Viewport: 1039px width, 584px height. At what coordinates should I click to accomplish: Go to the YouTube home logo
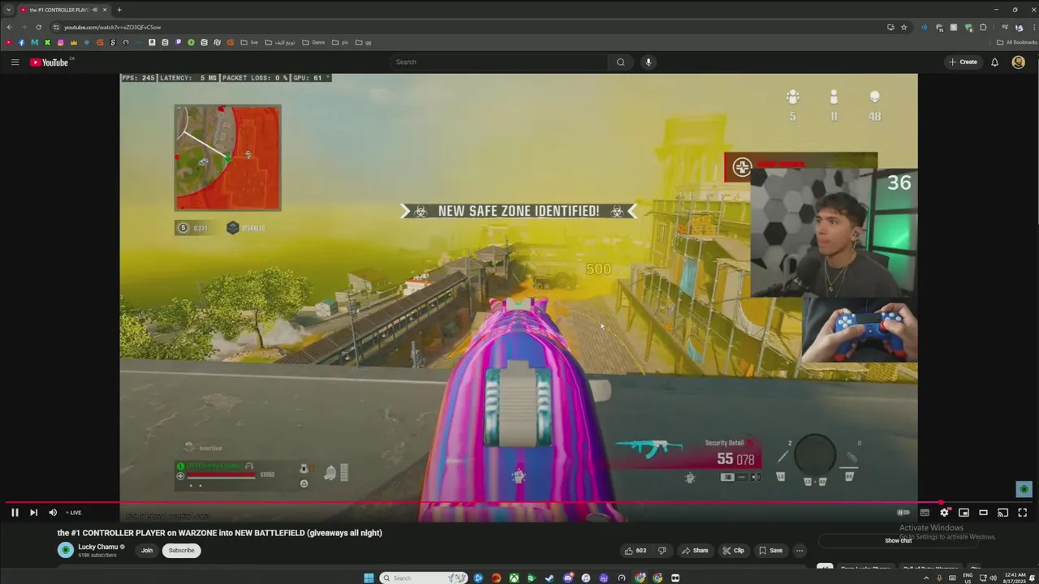click(50, 62)
